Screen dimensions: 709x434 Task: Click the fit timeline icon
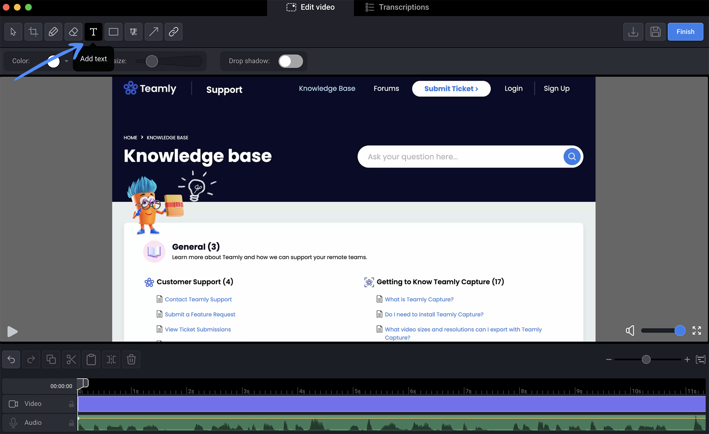click(x=700, y=360)
